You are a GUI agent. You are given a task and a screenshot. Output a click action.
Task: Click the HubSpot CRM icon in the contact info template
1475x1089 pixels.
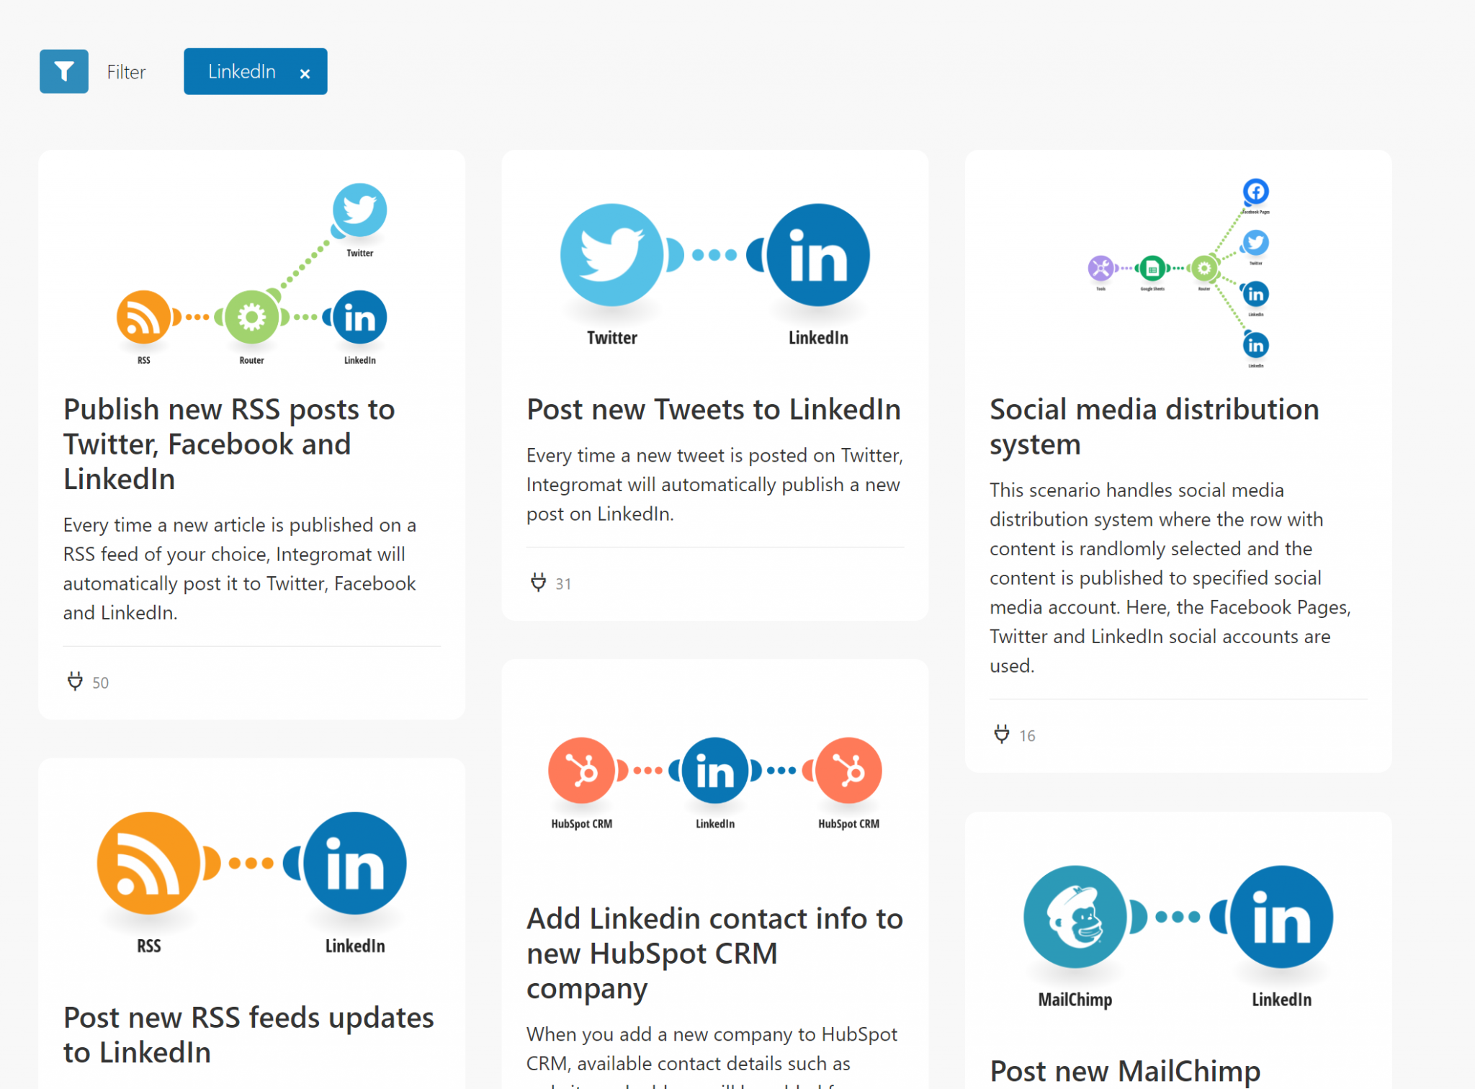(x=582, y=769)
